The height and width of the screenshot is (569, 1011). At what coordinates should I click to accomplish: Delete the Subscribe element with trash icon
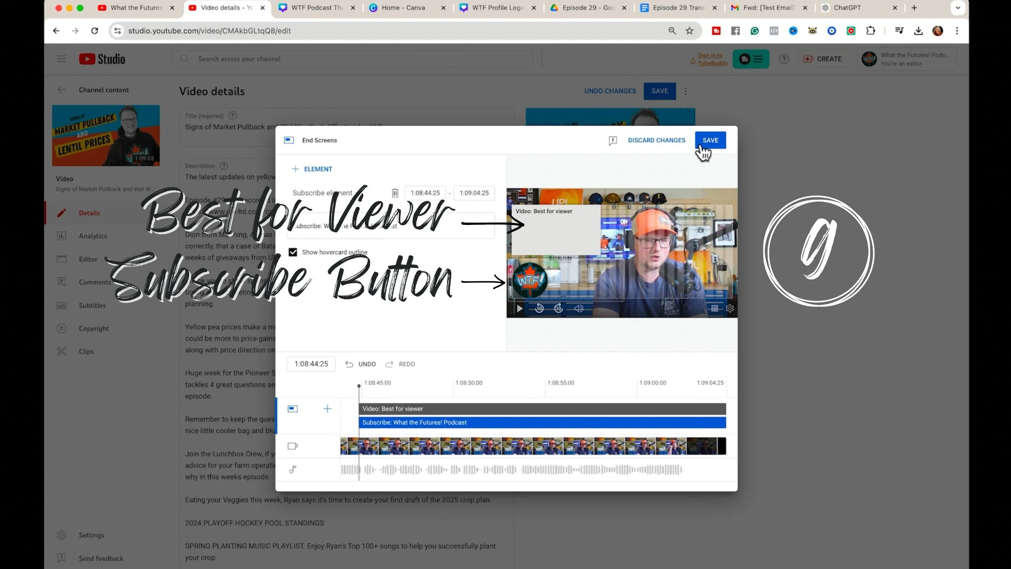pos(395,193)
